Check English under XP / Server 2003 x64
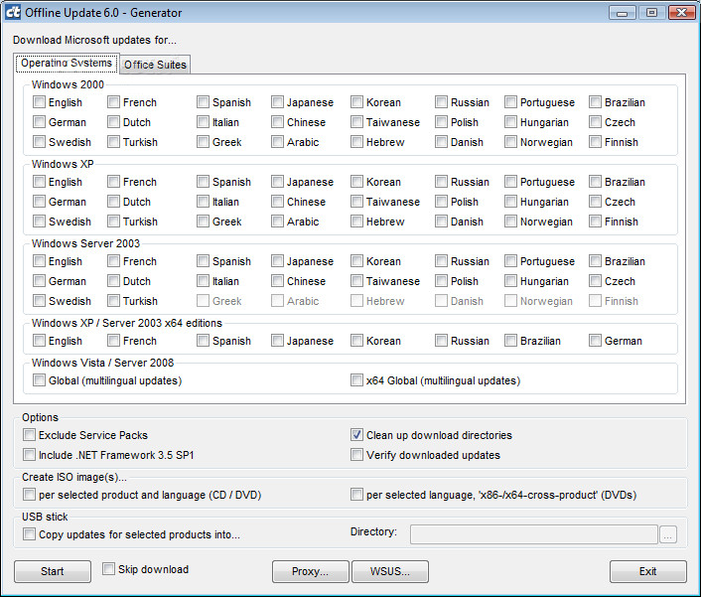 (x=40, y=341)
